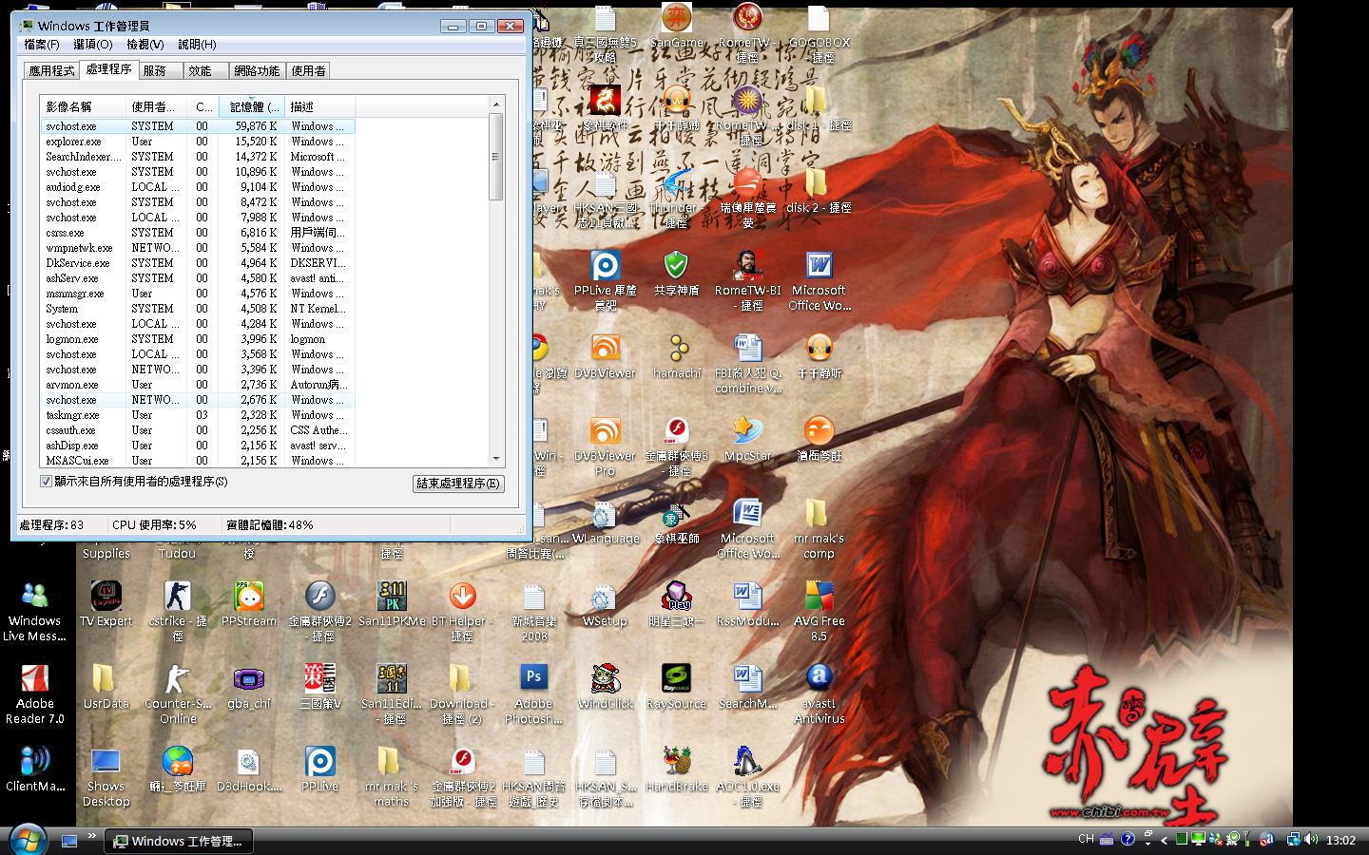This screenshot has width=1369, height=855.
Task: Select the avast! Antivirus desktop icon
Action: (819, 693)
